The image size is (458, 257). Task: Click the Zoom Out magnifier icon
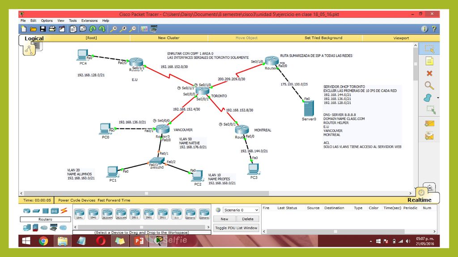pos(132,29)
